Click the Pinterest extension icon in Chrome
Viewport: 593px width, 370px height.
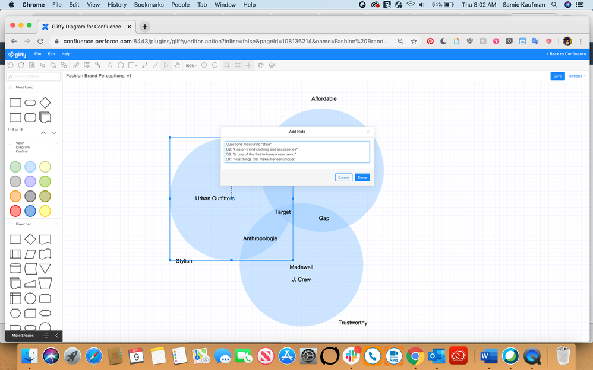(430, 41)
